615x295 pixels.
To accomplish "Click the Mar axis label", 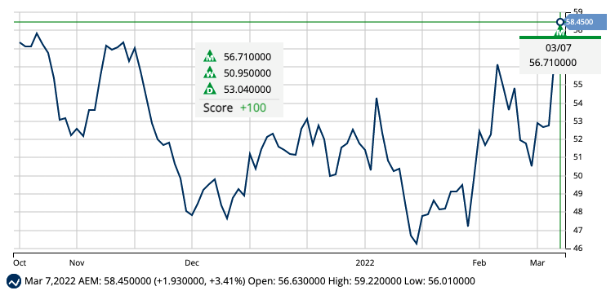I will 537,263.
